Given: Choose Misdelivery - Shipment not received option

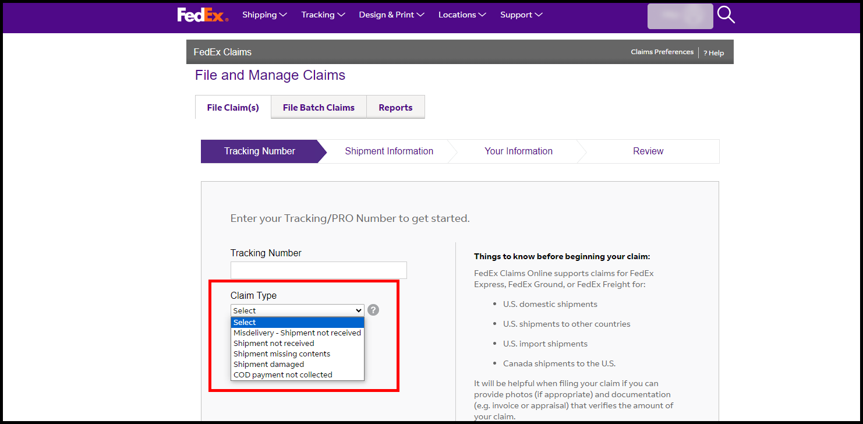Looking at the screenshot, I should coord(297,333).
